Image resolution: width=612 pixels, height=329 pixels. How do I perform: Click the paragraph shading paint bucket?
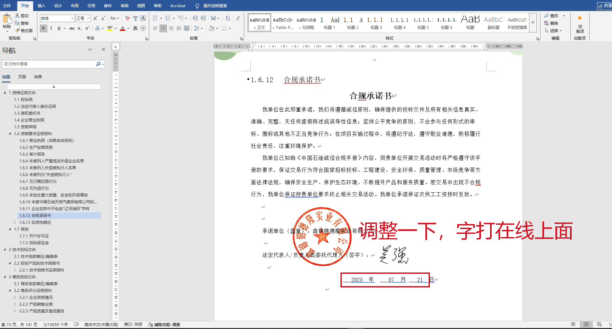[212, 28]
